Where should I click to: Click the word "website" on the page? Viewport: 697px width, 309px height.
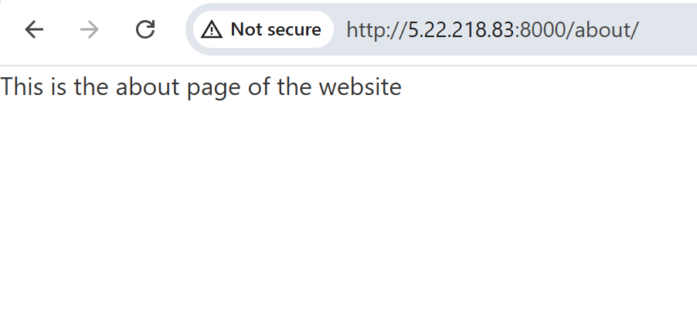pyautogui.click(x=360, y=87)
